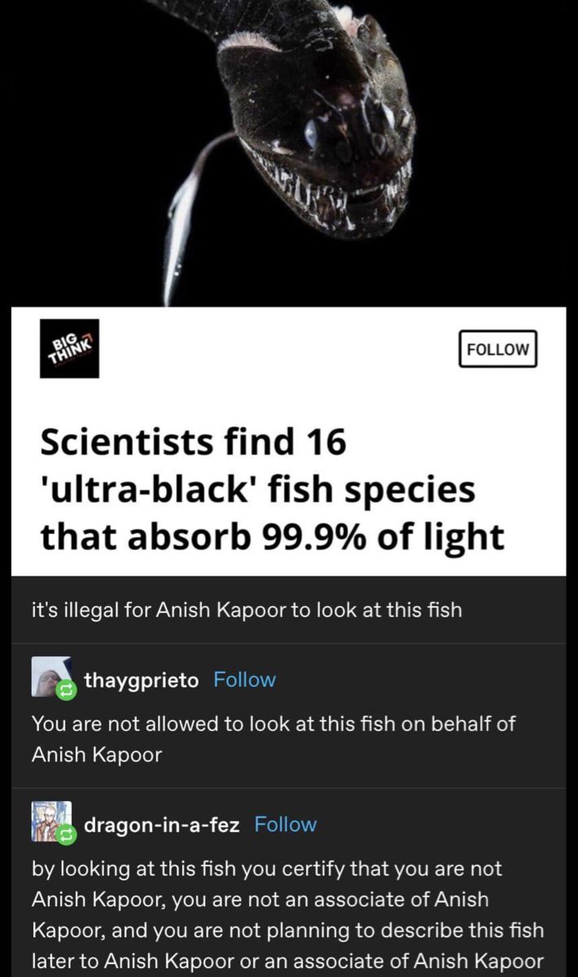Open the Big Think logo icon
This screenshot has width=578, height=977.
point(69,348)
